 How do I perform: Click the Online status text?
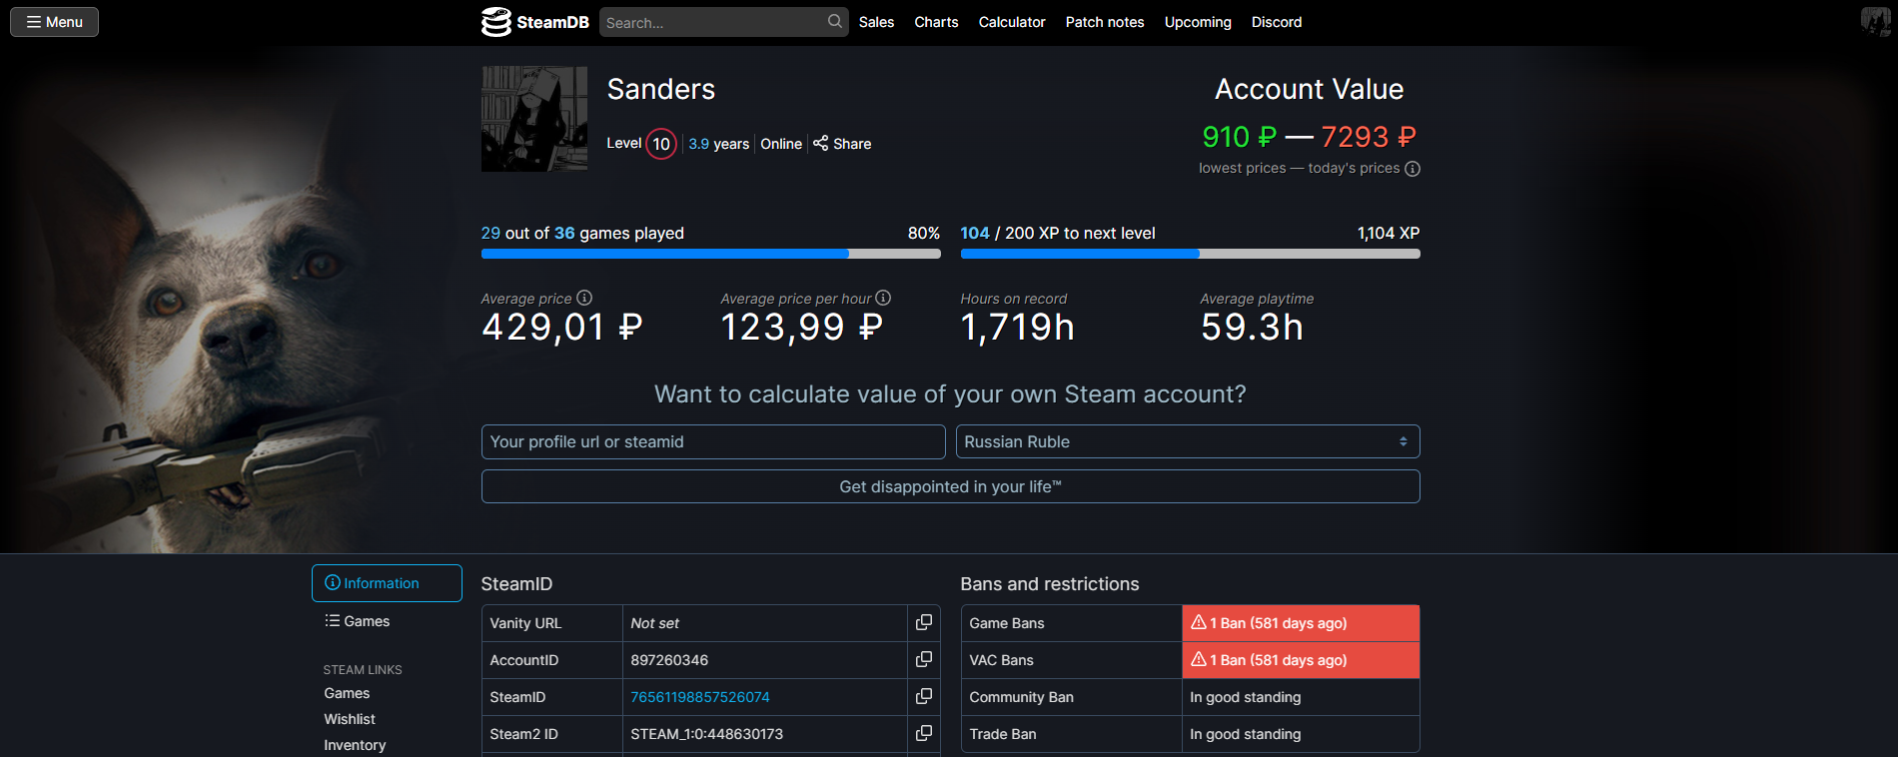(781, 144)
